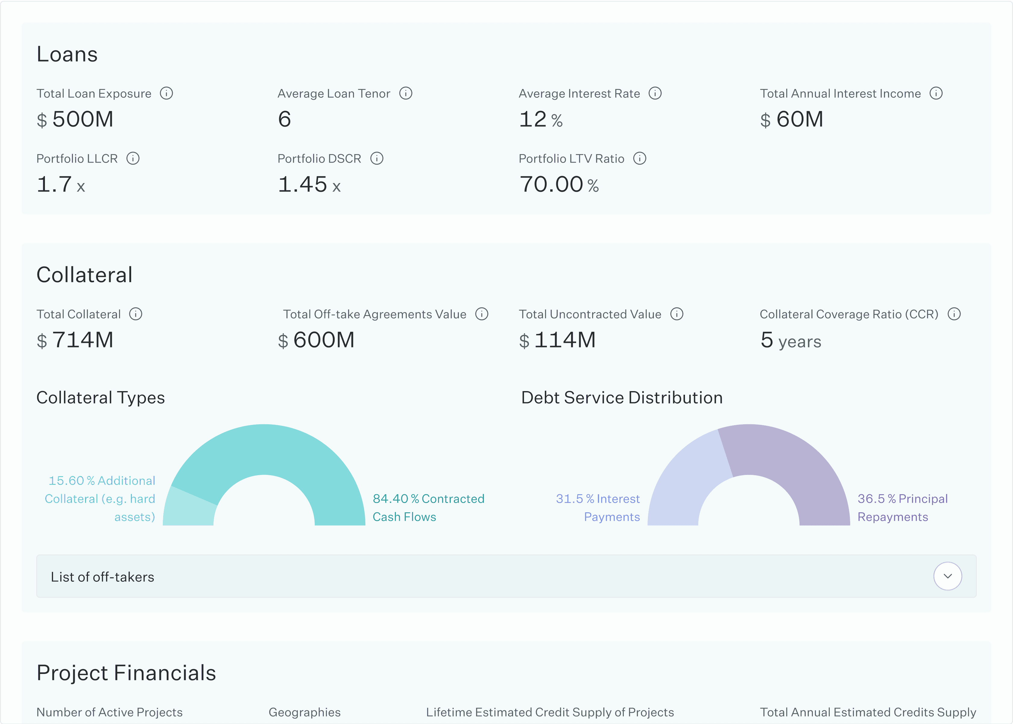Viewport: 1013px width, 724px height.
Task: Click Collateral Coverage Ratio (CCR) info icon
Action: click(954, 314)
